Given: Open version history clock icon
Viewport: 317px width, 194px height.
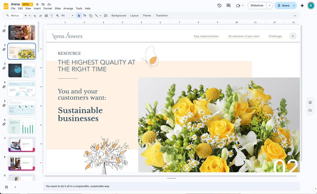Looking at the screenshot, I should (x=219, y=6).
